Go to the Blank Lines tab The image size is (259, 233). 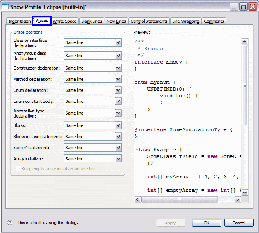pyautogui.click(x=92, y=21)
